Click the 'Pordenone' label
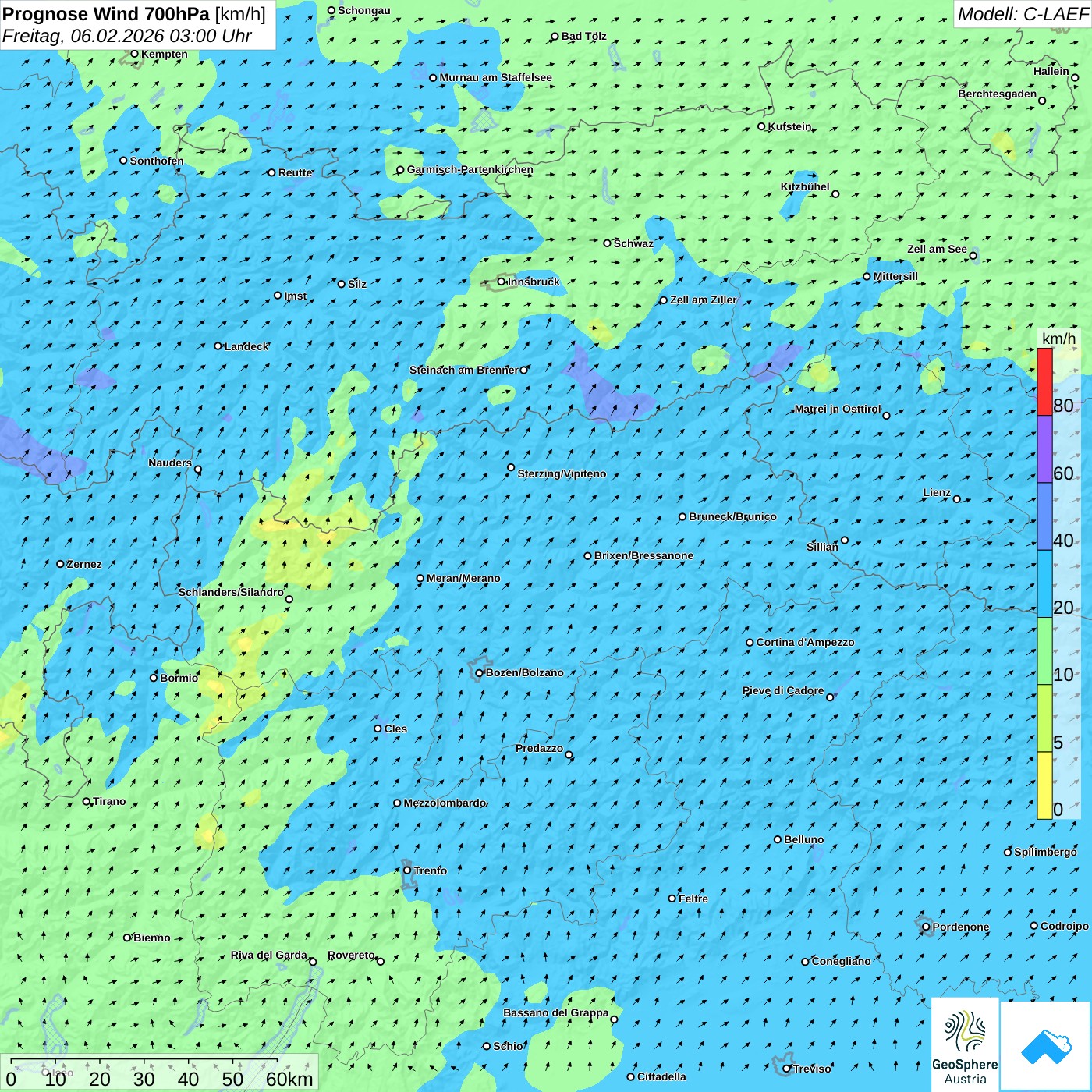Screen dimensions: 1092x1092 961,927
